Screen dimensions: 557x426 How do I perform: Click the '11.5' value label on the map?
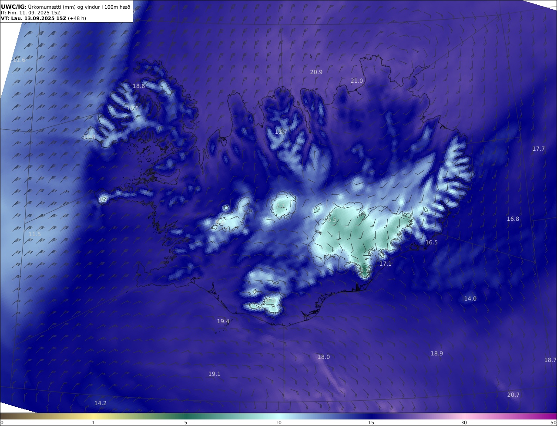35,234
